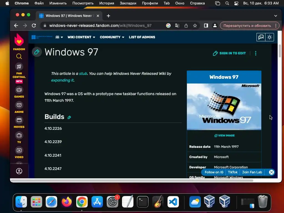Reload the page with refresh icon
This screenshot has height=213, width=284.
pyautogui.click(x=34, y=26)
